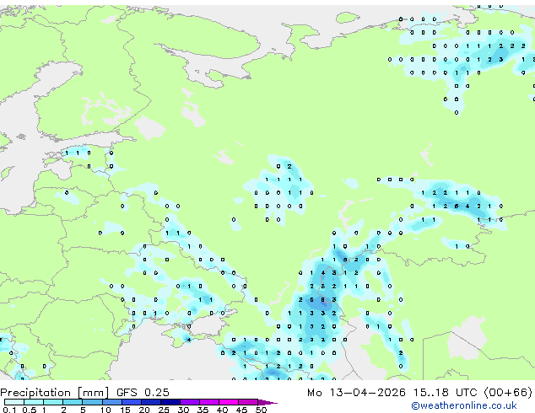Select the 25–30 mm dark blue swatch
Viewport: 535px width, 413px height.
[x=170, y=402]
